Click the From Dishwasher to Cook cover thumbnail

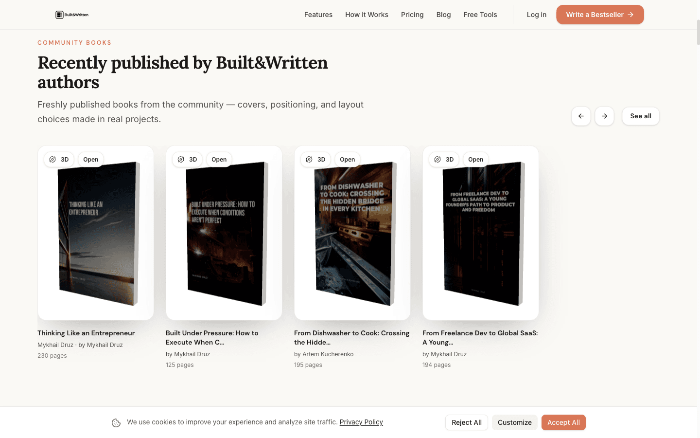click(352, 238)
